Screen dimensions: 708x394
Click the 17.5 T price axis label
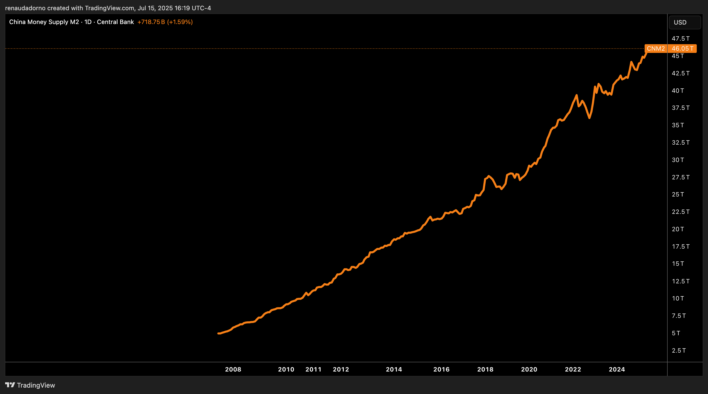coord(680,247)
